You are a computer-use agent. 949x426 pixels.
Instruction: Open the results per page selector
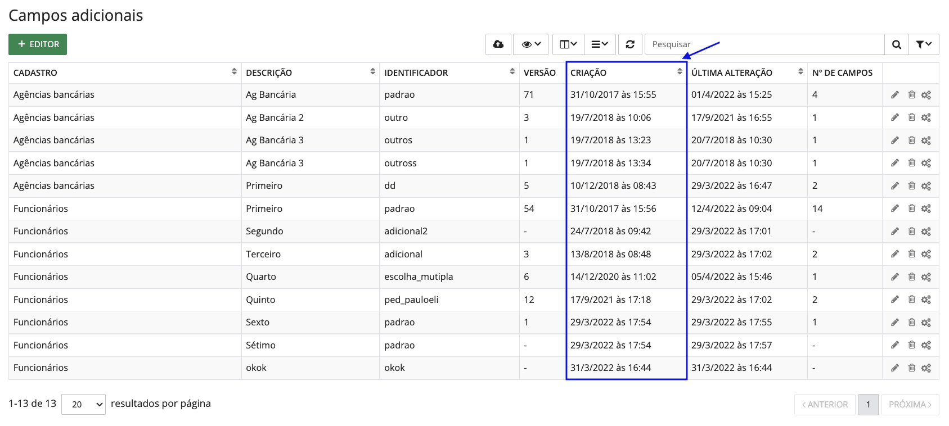point(83,404)
